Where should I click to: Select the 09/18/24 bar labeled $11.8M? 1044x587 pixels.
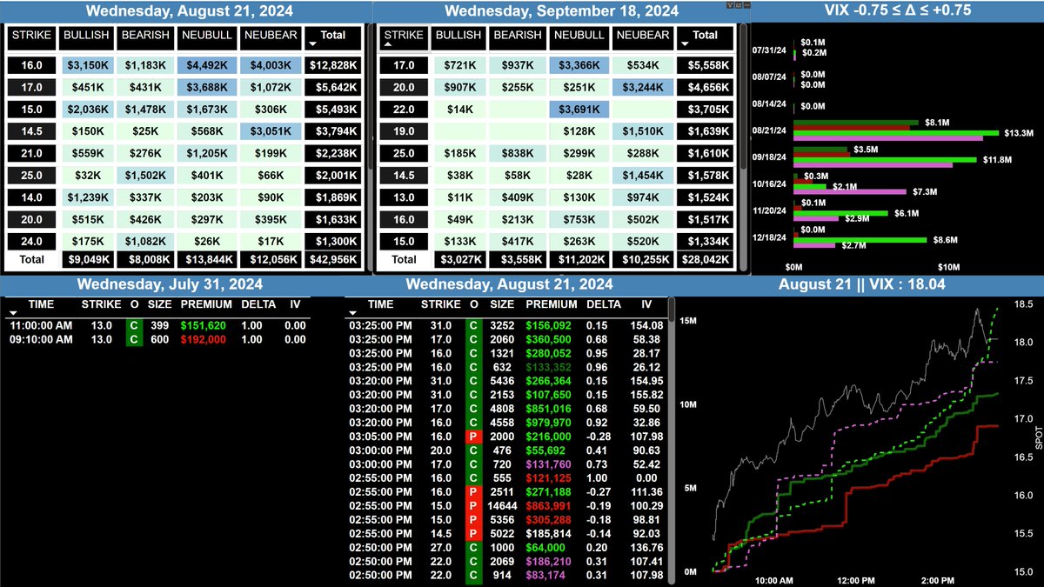coord(886,160)
